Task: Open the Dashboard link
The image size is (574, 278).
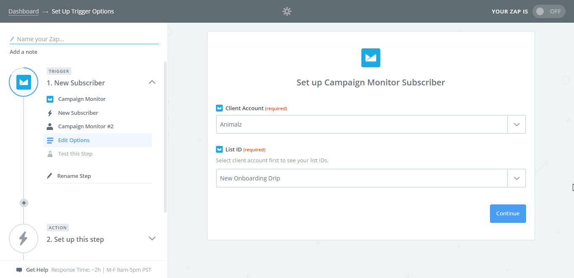Action: (x=24, y=11)
